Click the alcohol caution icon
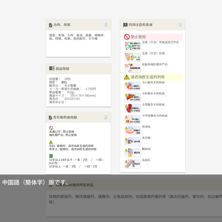Image resolution: width=222 pixels, height=222 pixels. click(x=133, y=57)
